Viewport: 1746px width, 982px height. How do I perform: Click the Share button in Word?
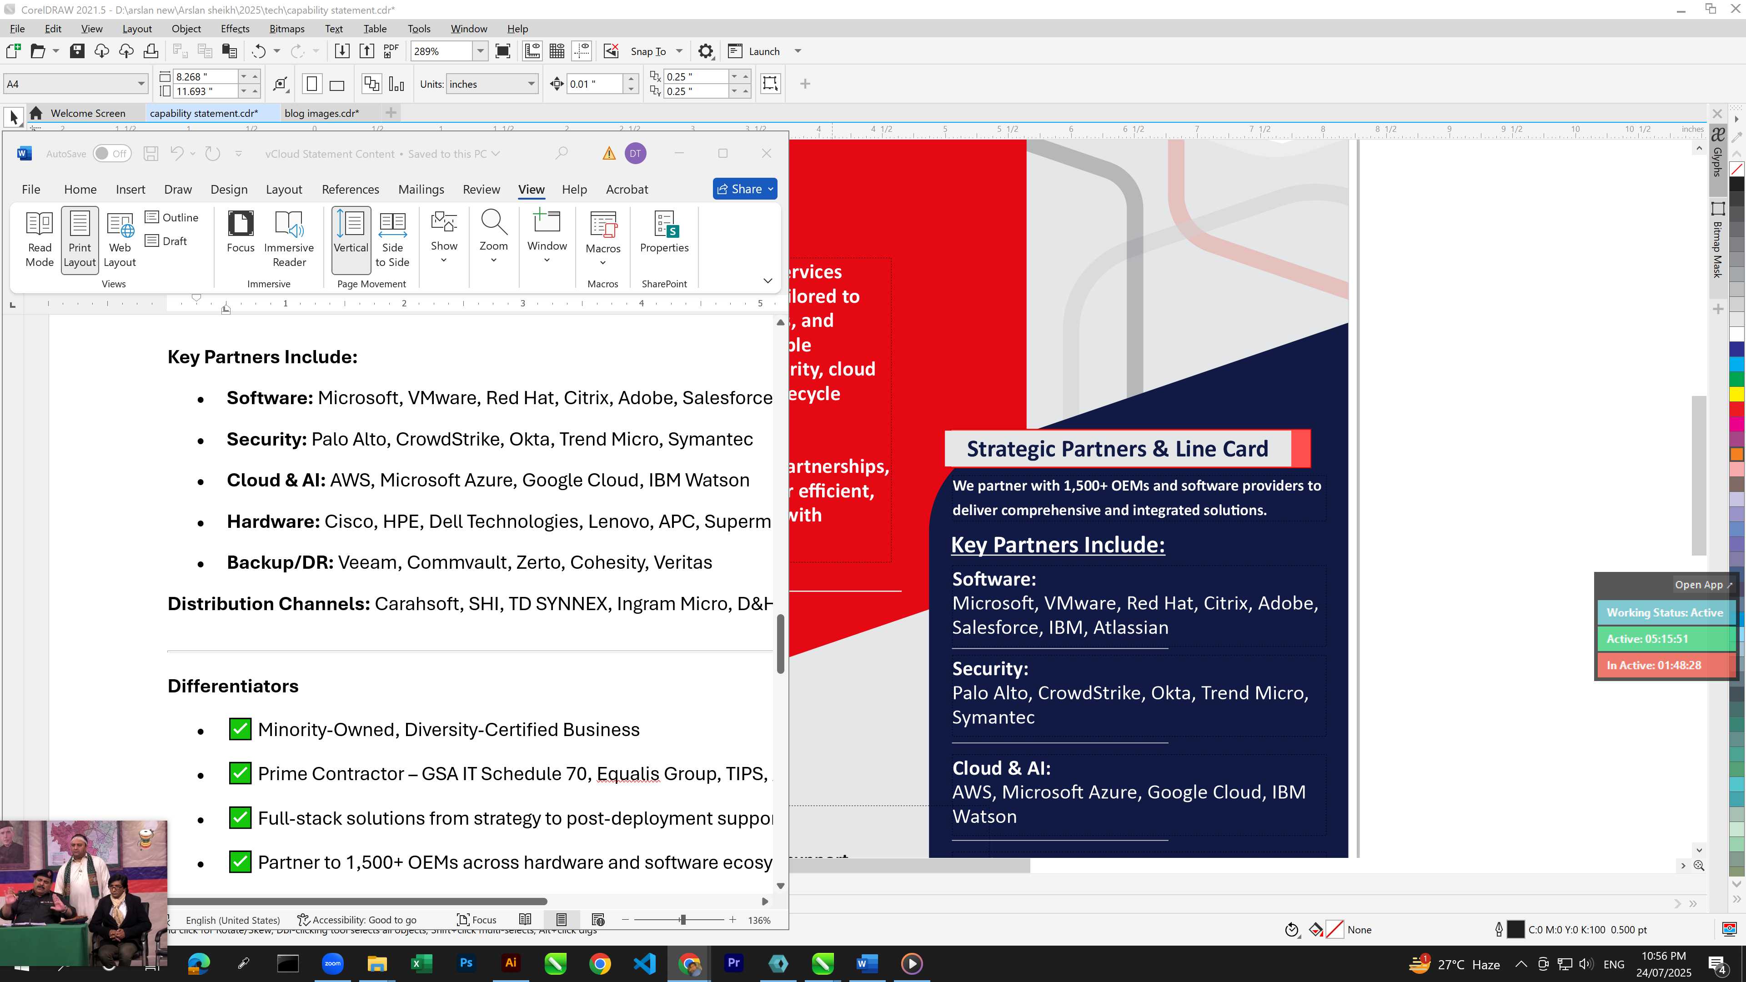(744, 189)
